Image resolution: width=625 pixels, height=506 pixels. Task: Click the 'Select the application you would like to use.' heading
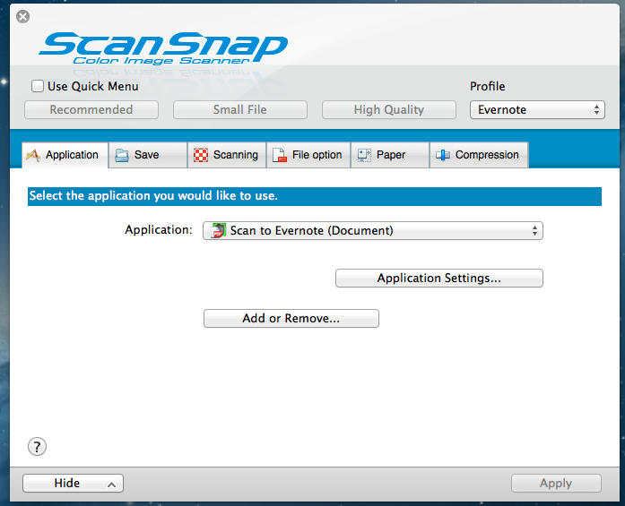(153, 196)
